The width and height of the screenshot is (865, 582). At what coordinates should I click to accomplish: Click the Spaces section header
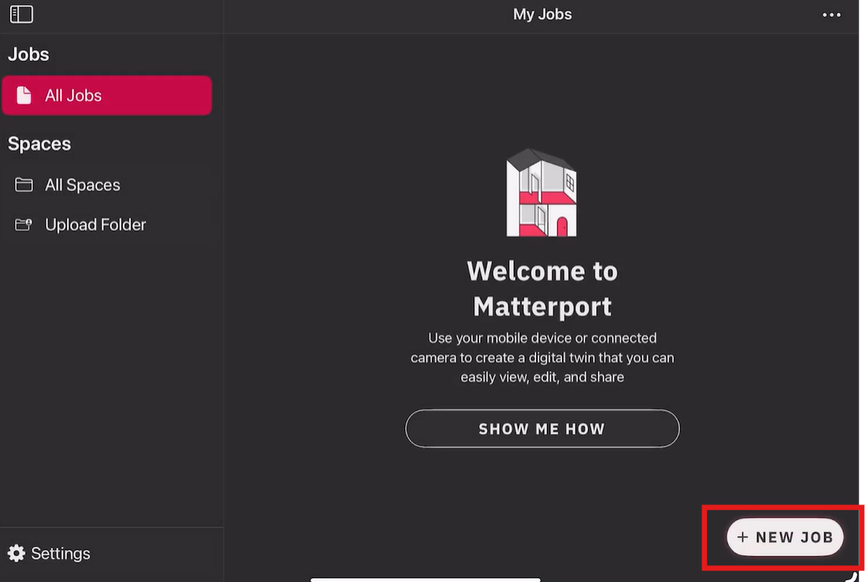[x=39, y=144]
